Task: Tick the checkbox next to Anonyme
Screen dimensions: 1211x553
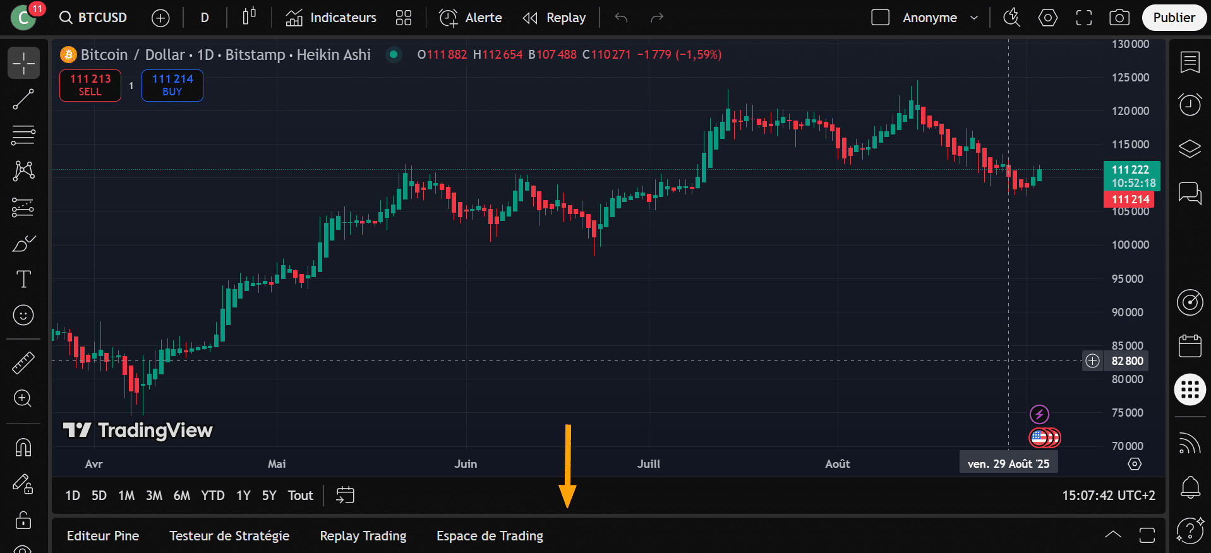Action: click(880, 18)
